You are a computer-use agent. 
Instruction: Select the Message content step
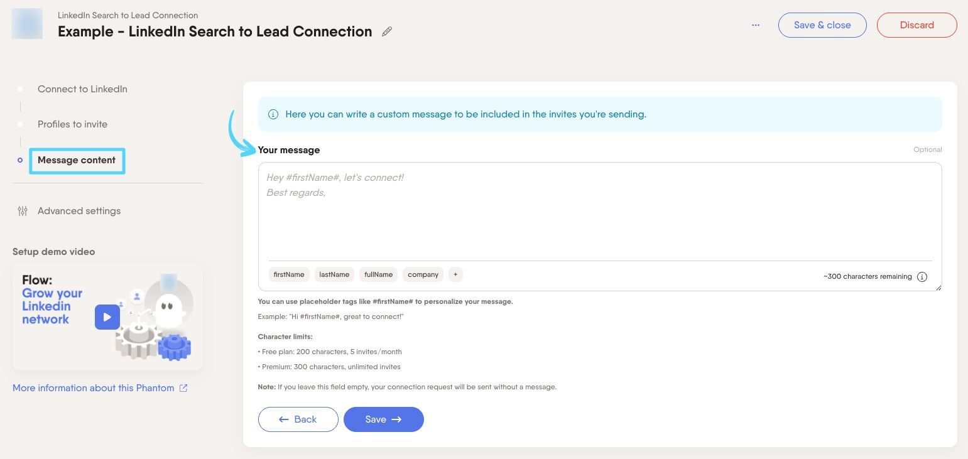pyautogui.click(x=77, y=160)
